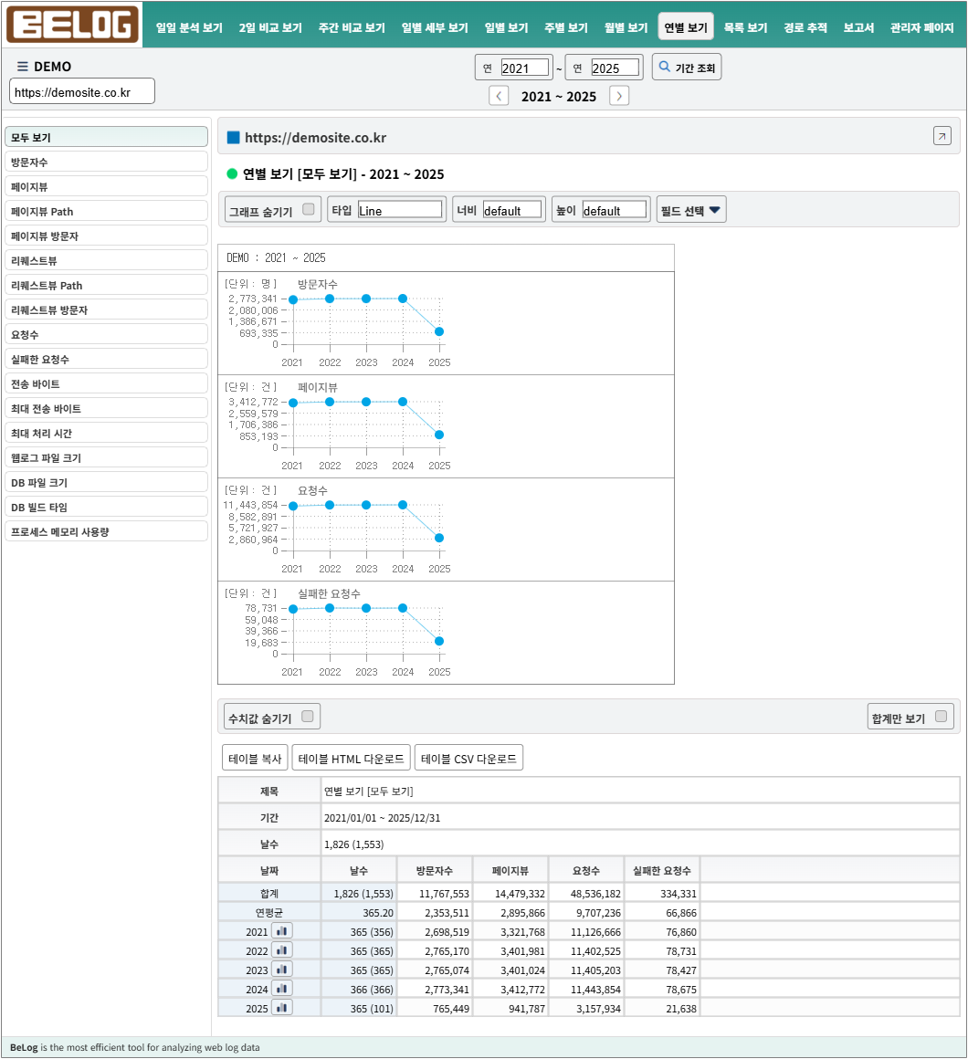Click the 실패한 요청수 column header
The image size is (968, 1059).
(661, 871)
